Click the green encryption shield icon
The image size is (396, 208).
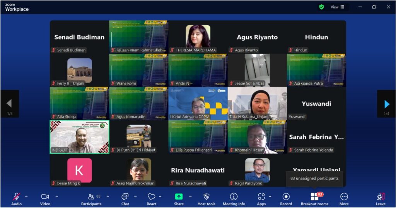pyautogui.click(x=321, y=7)
